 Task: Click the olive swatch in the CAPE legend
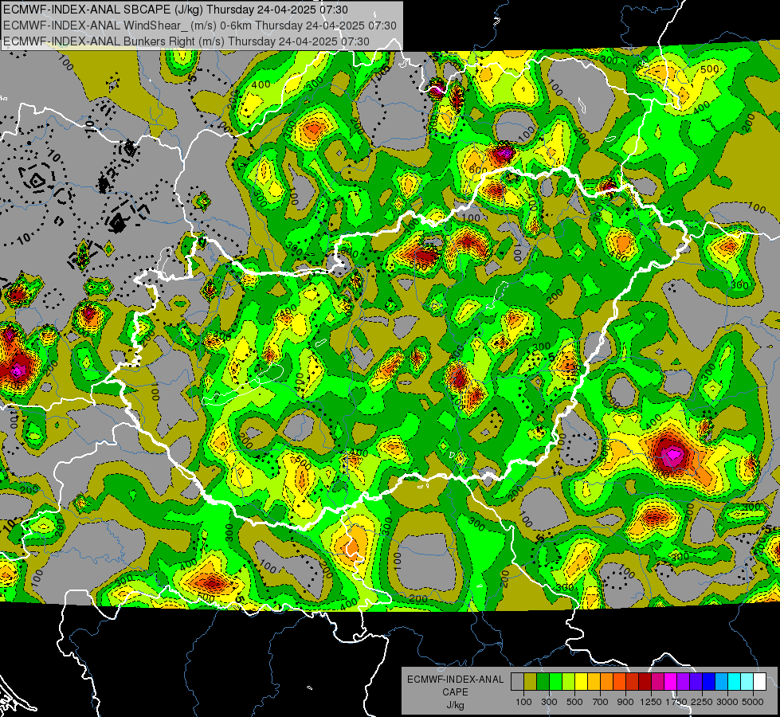point(530,682)
